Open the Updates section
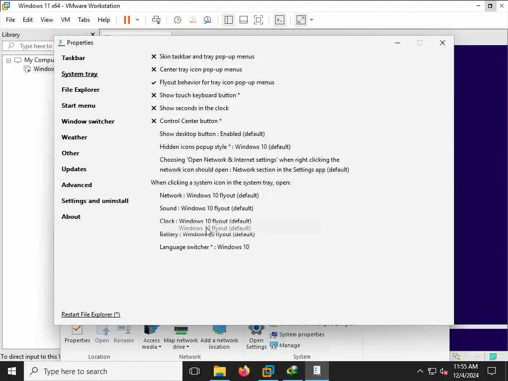The image size is (508, 381). click(x=74, y=169)
